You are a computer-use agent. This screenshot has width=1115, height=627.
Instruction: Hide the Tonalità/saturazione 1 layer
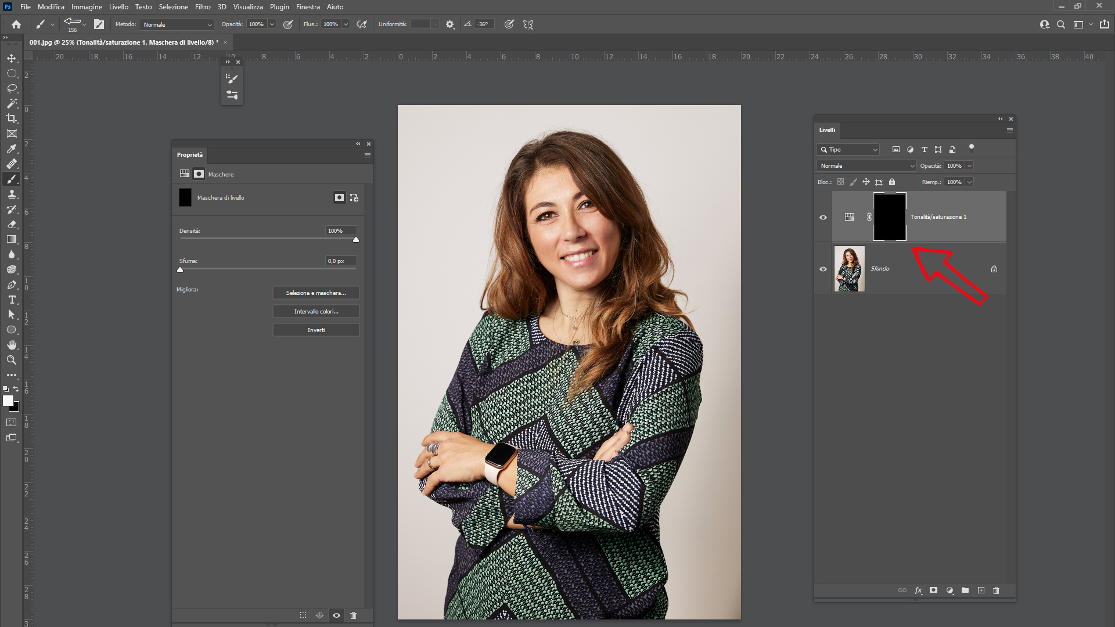[x=823, y=217]
